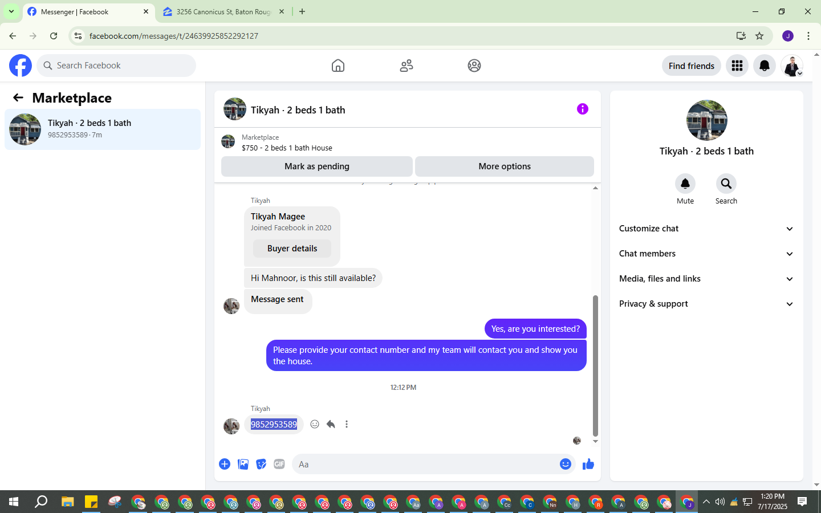Click the 12:12 PM timestamp
The image size is (821, 513).
(403, 388)
